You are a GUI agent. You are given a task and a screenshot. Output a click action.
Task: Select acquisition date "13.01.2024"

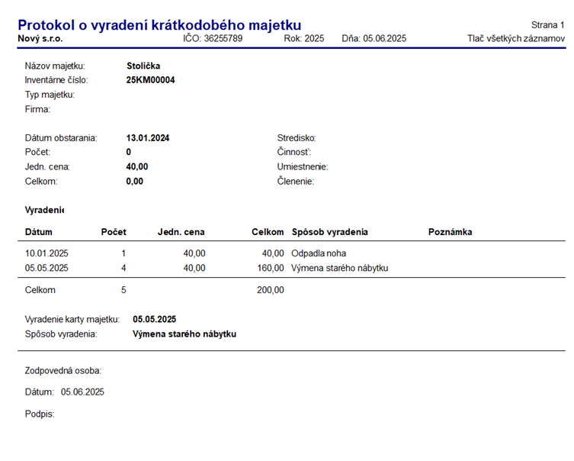coord(148,138)
